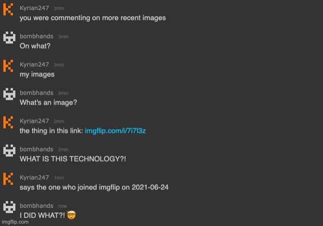
Task: Click the "now" timestamp on last message
Action: (x=62, y=206)
